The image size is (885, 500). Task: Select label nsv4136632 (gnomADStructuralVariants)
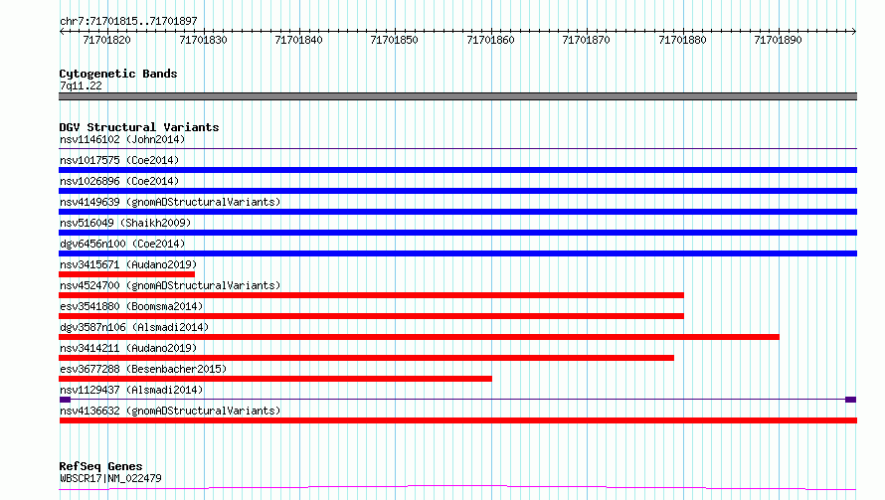click(x=170, y=411)
